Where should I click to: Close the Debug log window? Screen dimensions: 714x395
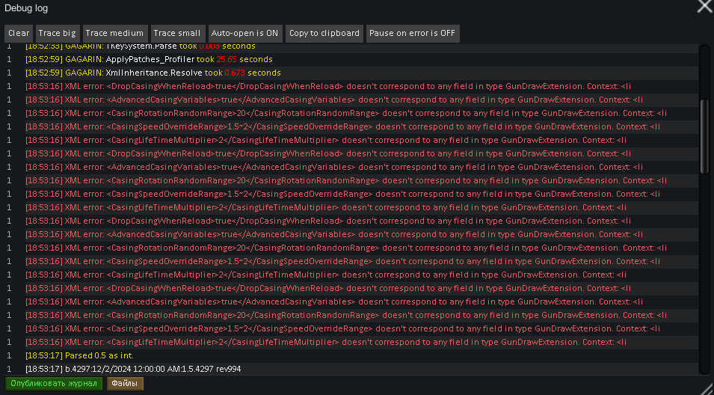coord(704,7)
